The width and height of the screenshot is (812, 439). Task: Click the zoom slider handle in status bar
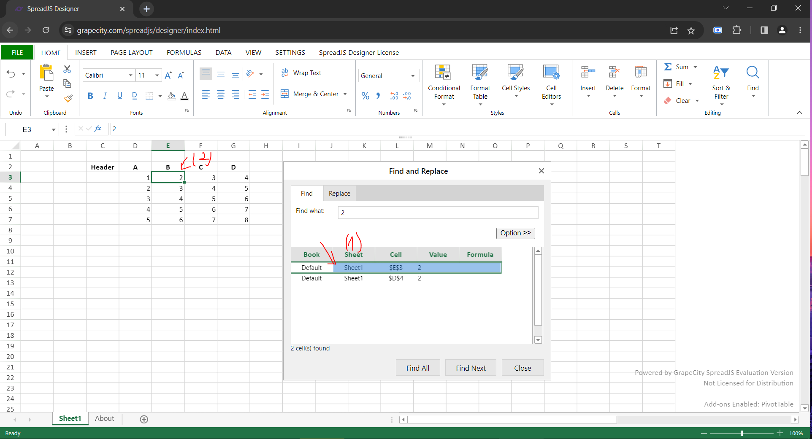742,433
